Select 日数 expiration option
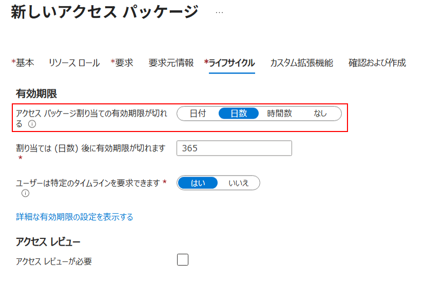This screenshot has height=285, width=445. pyautogui.click(x=239, y=114)
